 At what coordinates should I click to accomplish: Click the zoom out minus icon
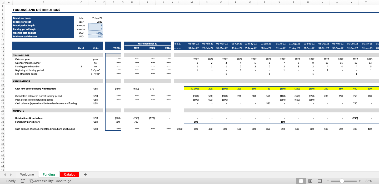pos(328,181)
